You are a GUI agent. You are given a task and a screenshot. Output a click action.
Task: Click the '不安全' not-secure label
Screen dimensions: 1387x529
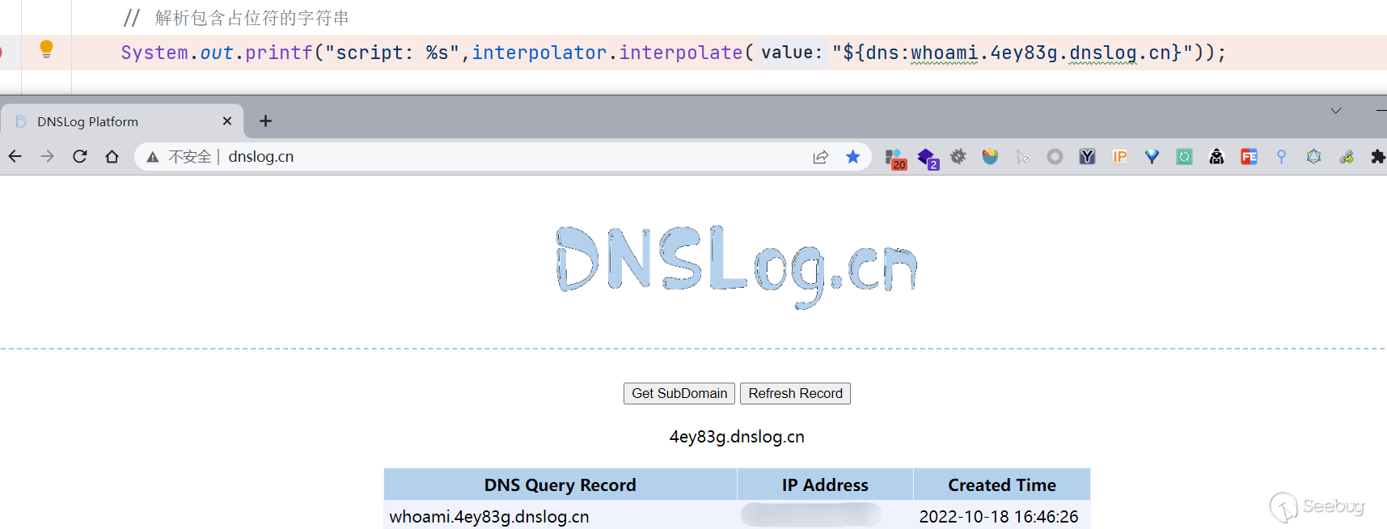click(189, 157)
